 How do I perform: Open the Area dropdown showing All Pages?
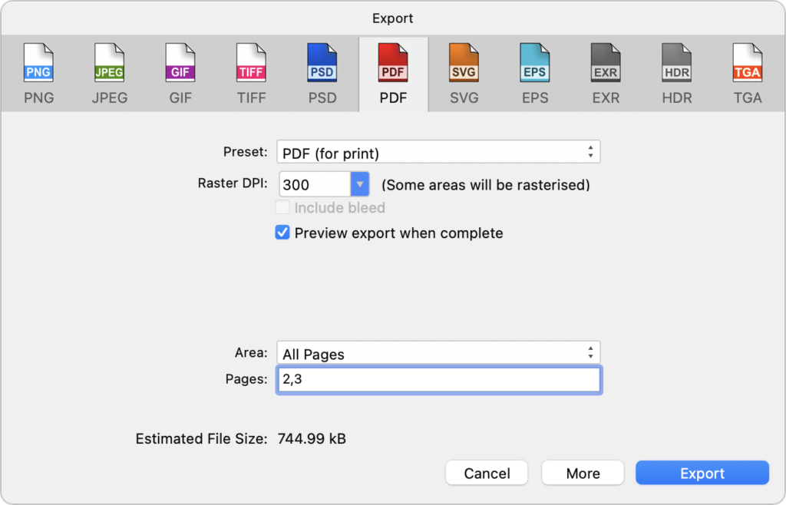(x=438, y=353)
